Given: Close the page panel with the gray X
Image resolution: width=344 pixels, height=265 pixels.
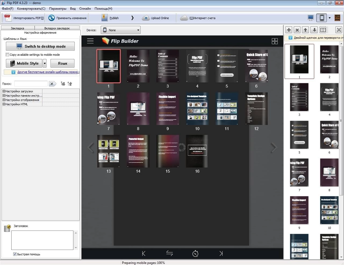Looking at the screenshot, I should point(339,30).
